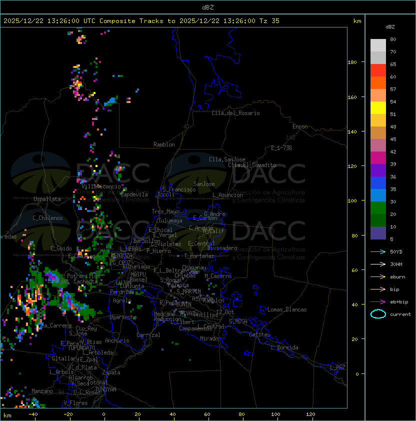Pick the light gray 70-80 dBZ swatch
The height and width of the screenshot is (421, 416).
378,45
